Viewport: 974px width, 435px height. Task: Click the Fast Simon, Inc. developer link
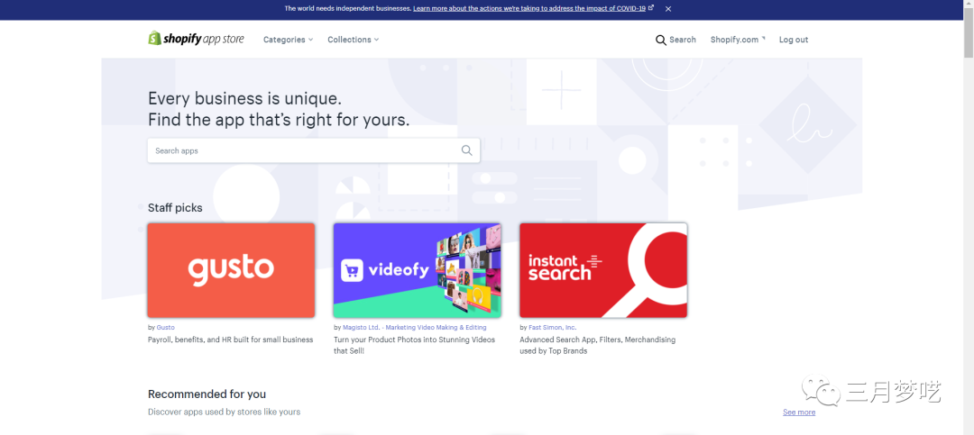[552, 327]
